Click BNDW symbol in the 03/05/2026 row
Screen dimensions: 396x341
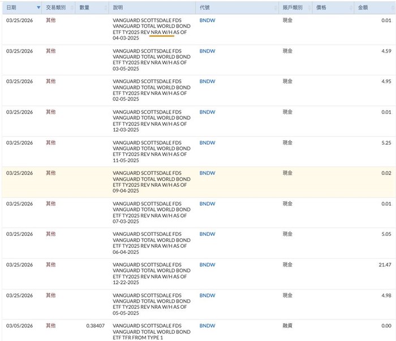[x=207, y=326]
